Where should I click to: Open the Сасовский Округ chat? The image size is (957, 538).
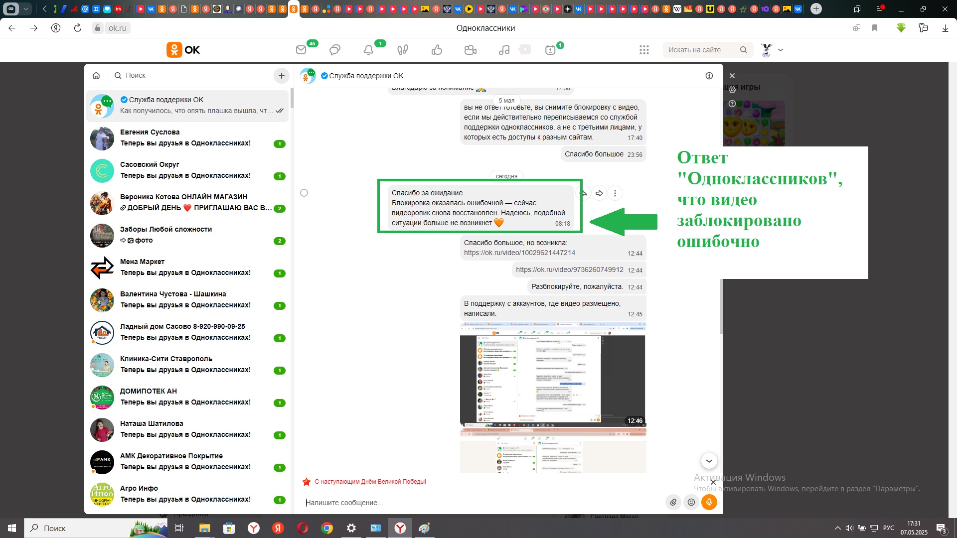(187, 170)
